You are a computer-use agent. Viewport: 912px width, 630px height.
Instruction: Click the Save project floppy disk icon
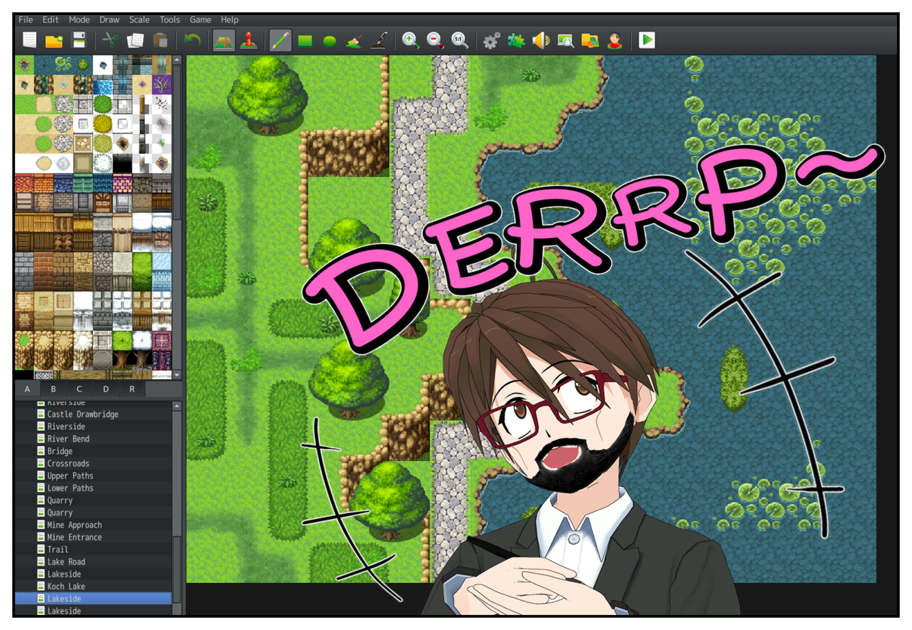tap(79, 40)
